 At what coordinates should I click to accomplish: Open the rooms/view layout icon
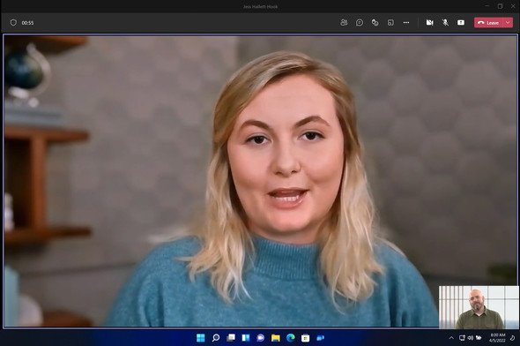(390, 23)
